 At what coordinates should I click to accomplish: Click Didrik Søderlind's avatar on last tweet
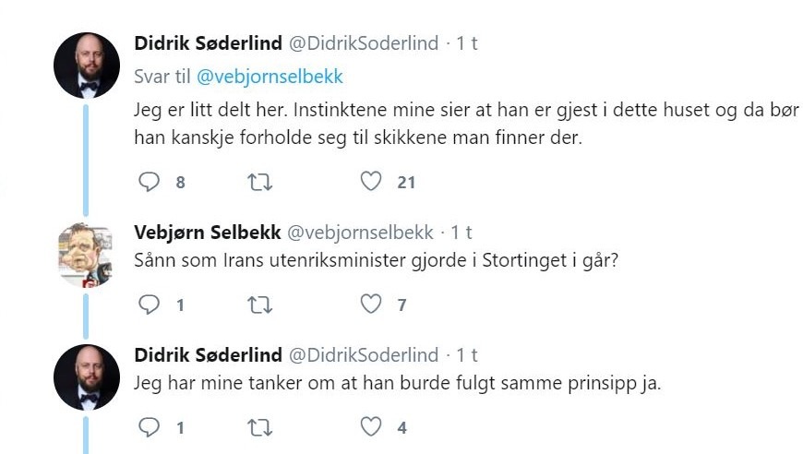tap(88, 376)
